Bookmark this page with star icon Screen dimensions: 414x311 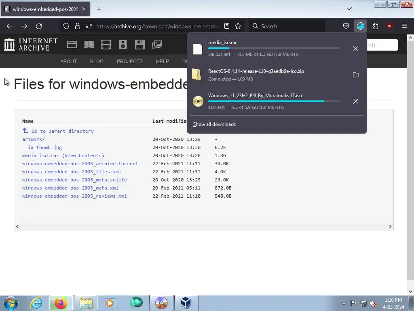coord(238,26)
